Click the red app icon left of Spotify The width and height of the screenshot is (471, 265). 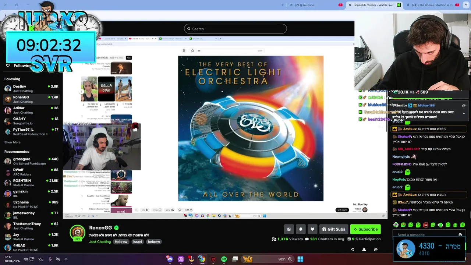213,259
